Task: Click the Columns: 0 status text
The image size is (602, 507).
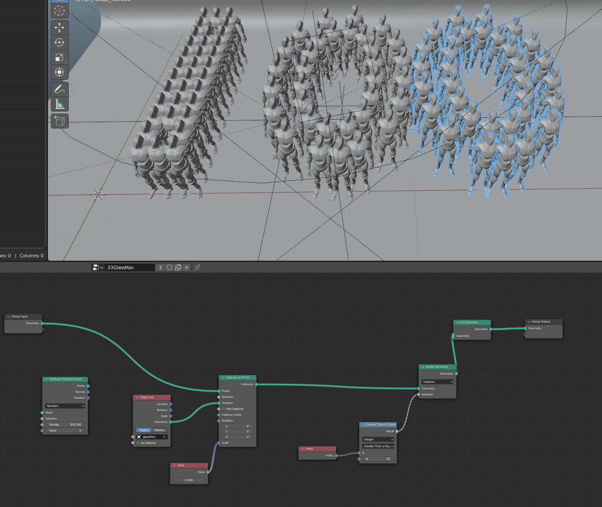Action: (32, 256)
